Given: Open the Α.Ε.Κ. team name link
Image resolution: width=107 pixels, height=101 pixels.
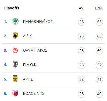Looking at the screenshot, I should (x=28, y=36).
